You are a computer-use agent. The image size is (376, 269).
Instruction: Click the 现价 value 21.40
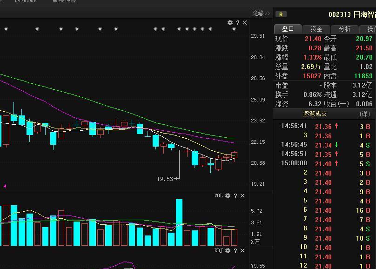pos(313,39)
